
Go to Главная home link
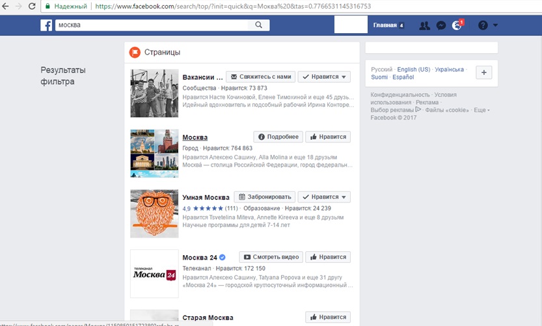(385, 25)
